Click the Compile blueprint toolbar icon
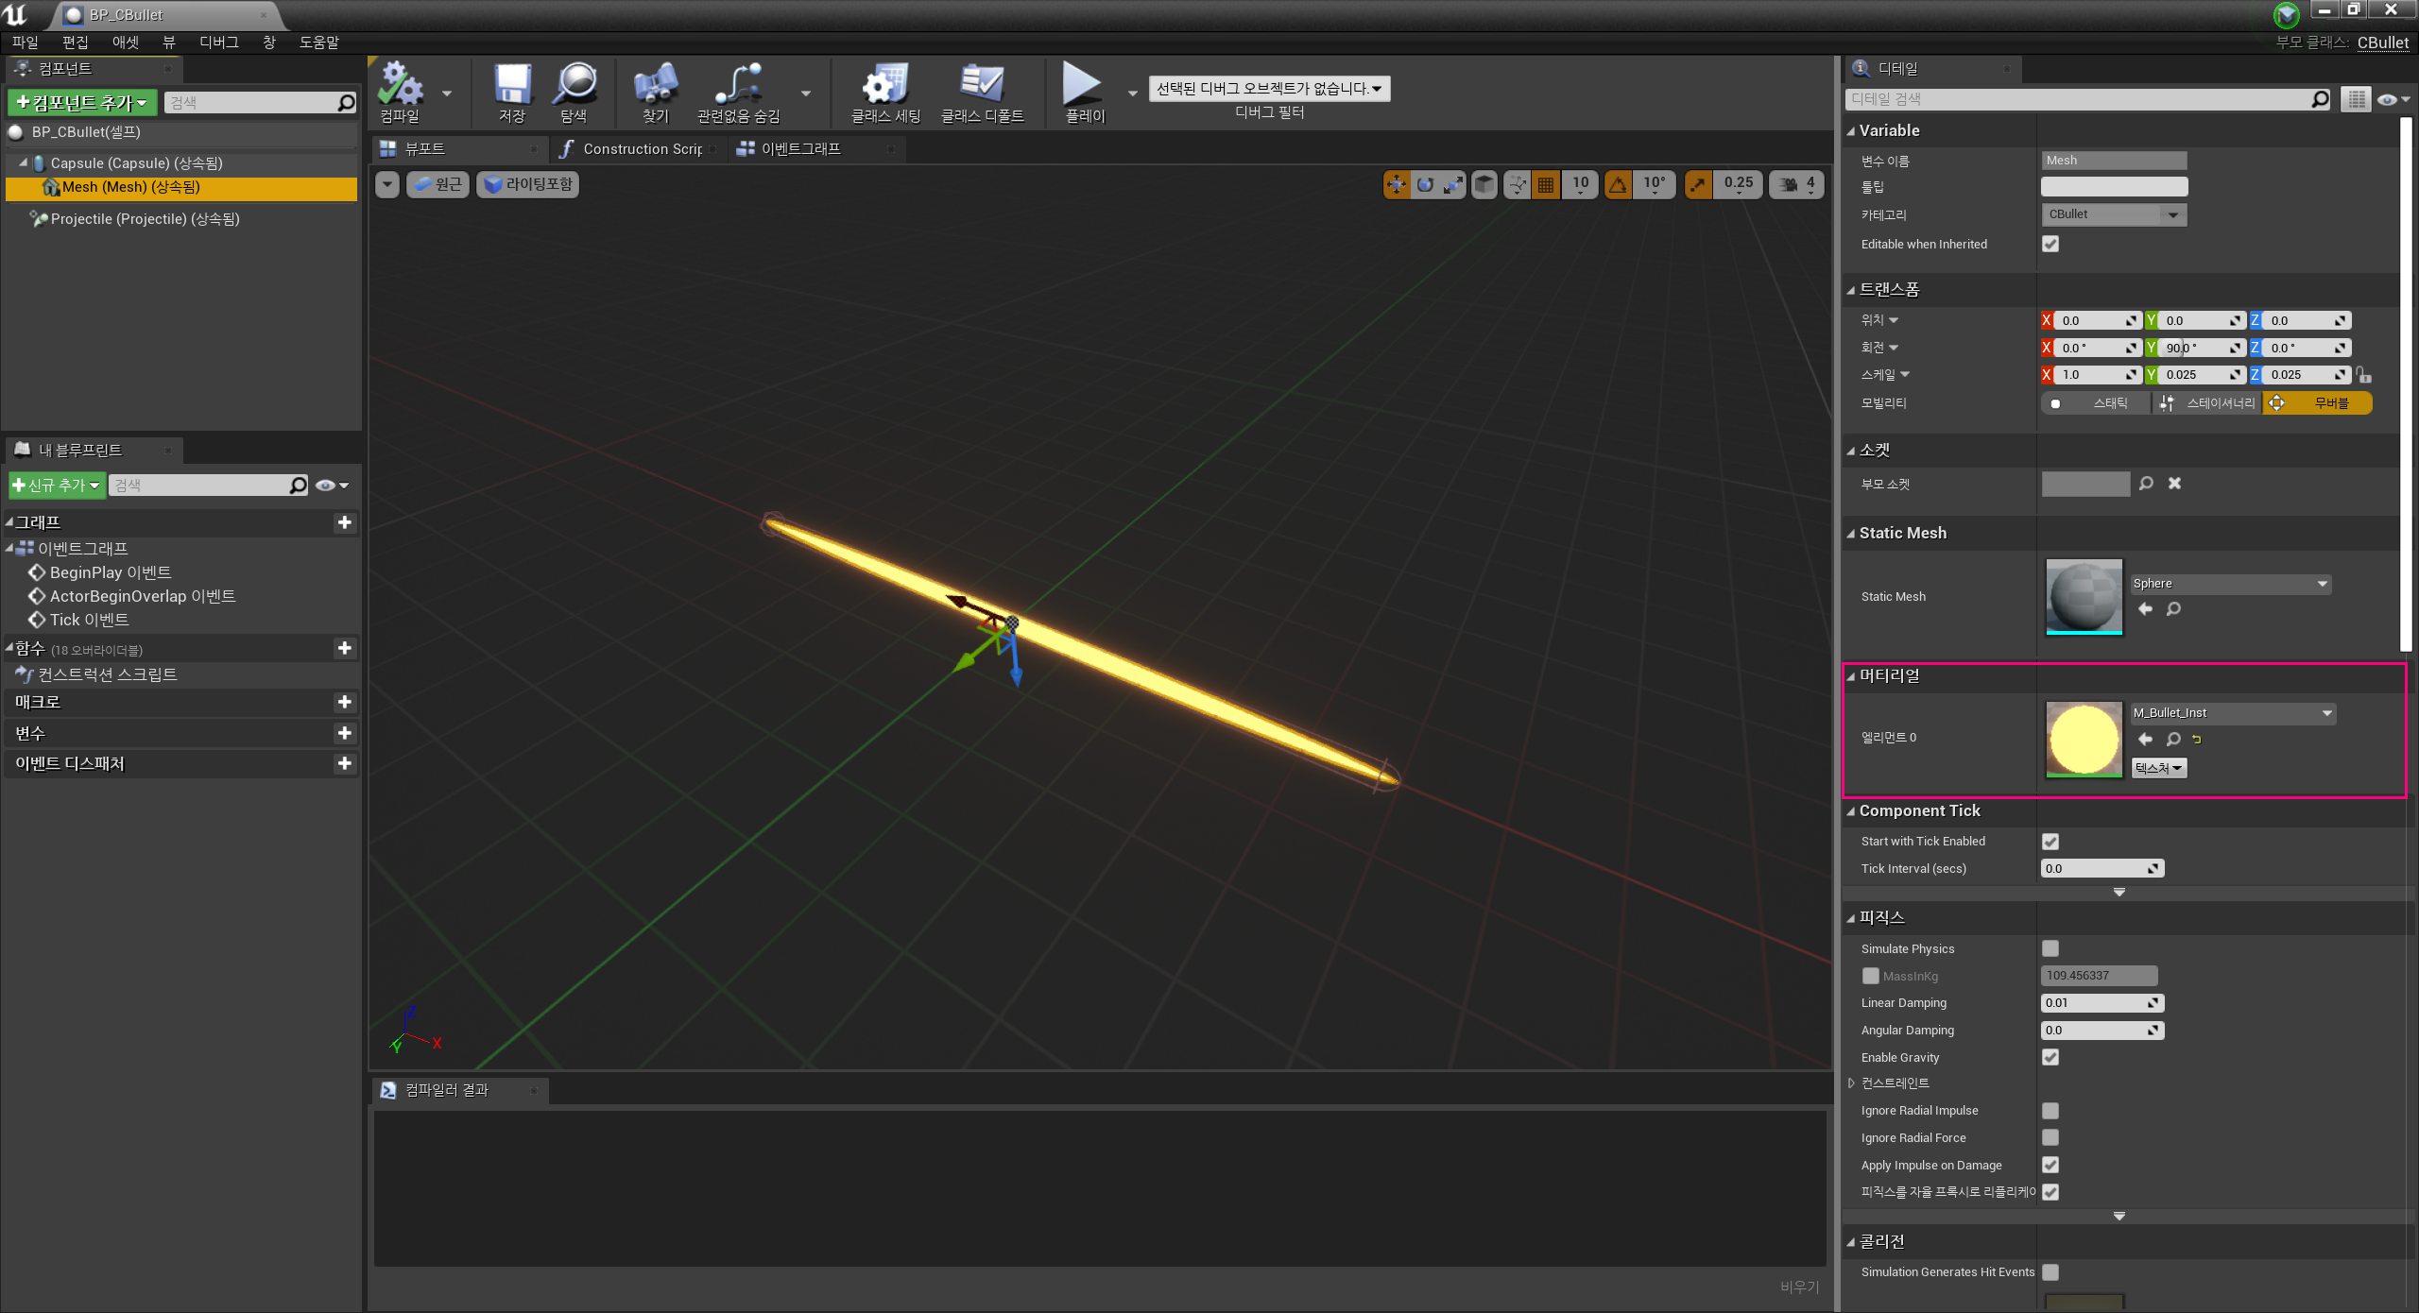 [400, 85]
